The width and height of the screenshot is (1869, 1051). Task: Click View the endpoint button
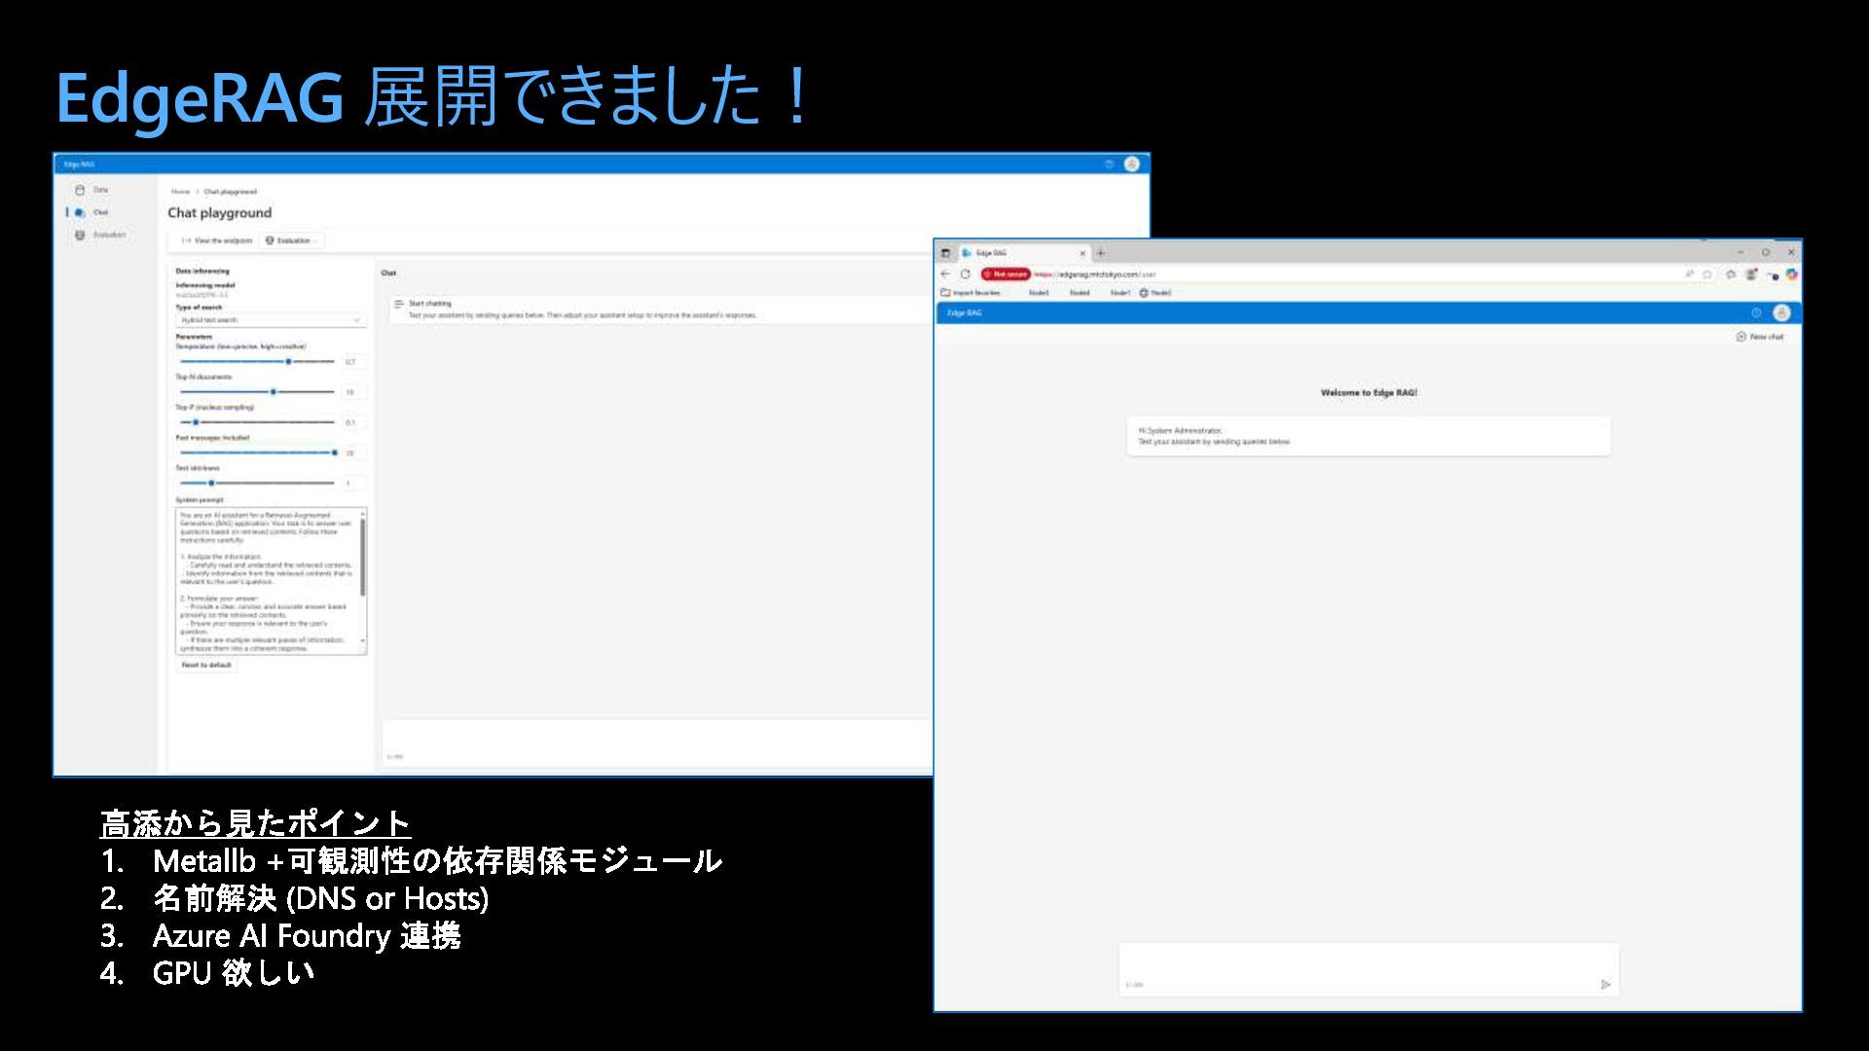(217, 240)
